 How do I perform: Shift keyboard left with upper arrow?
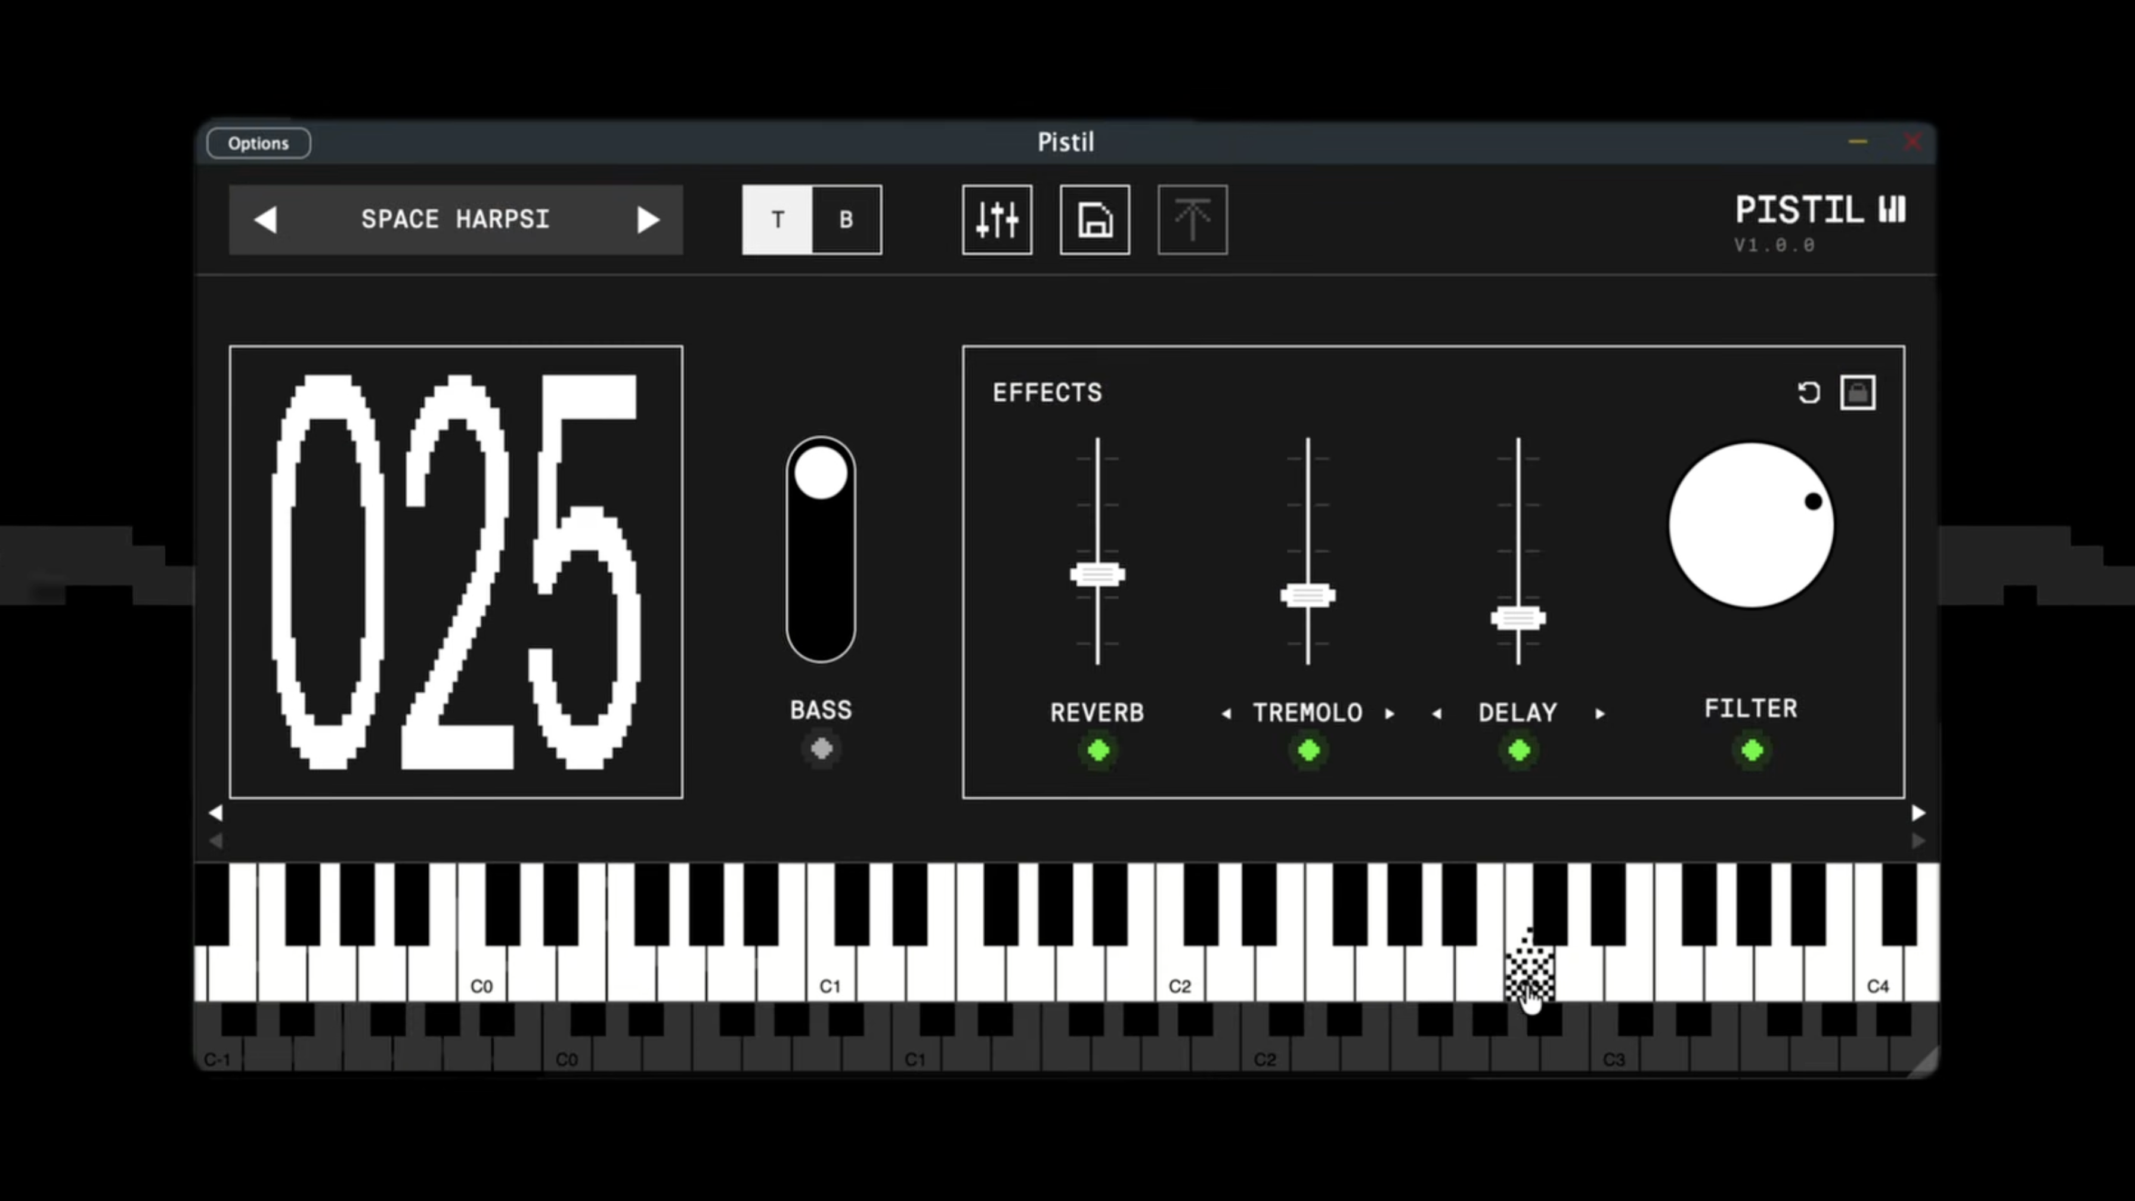pos(215,813)
